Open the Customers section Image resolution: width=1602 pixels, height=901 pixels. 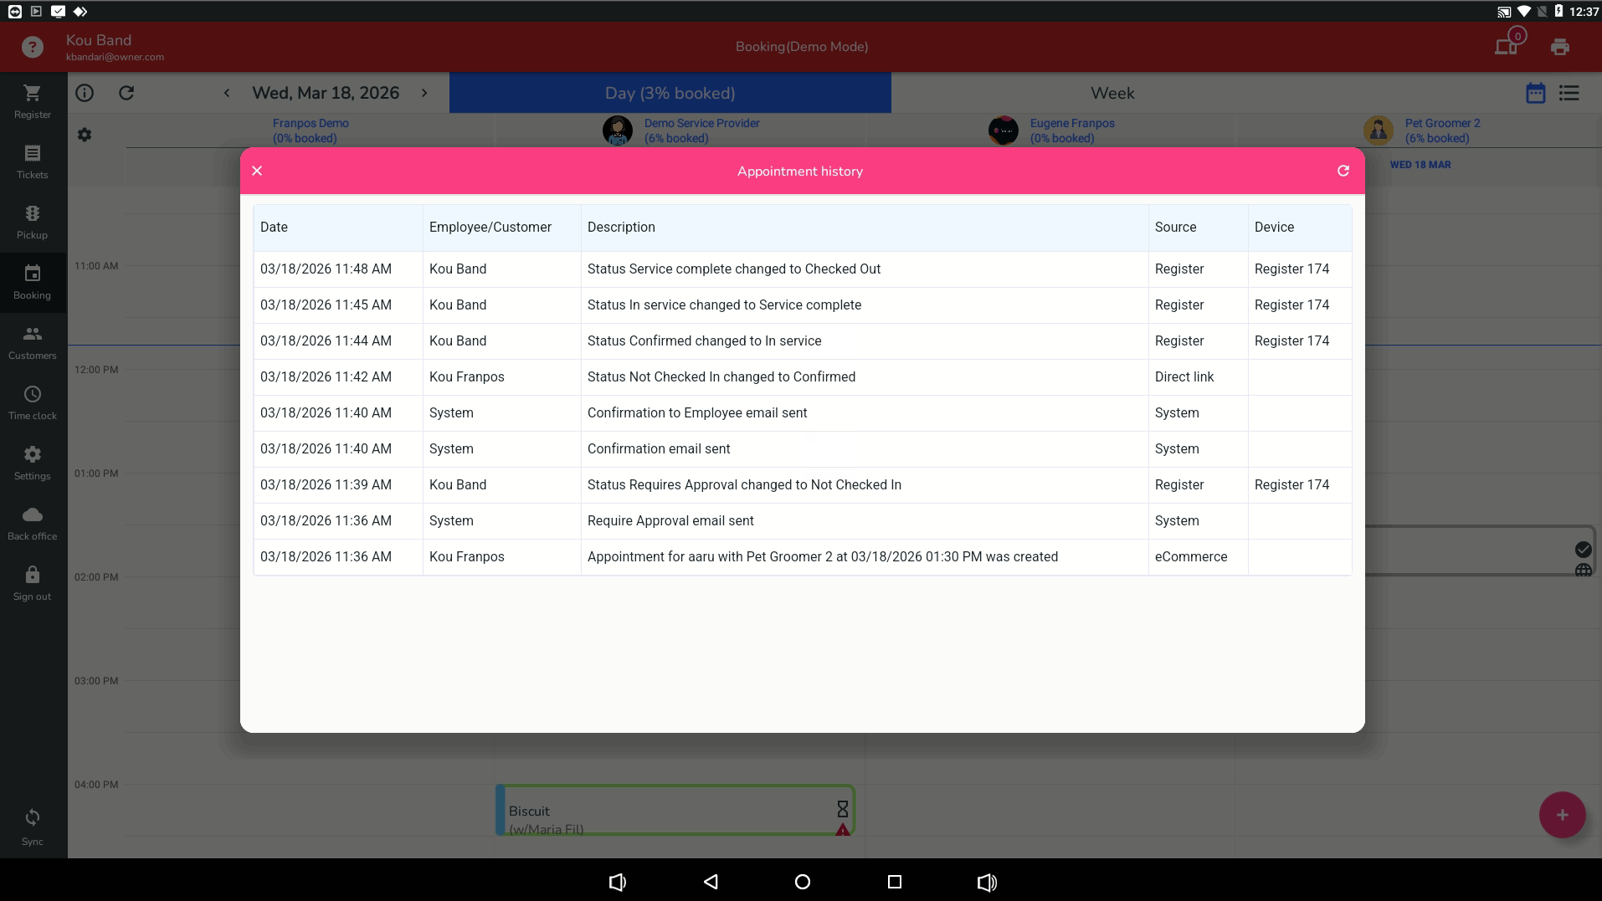point(33,342)
